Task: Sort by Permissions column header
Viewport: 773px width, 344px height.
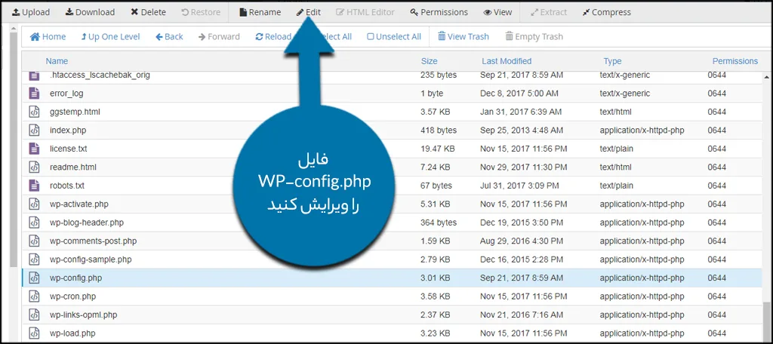Action: tap(735, 61)
